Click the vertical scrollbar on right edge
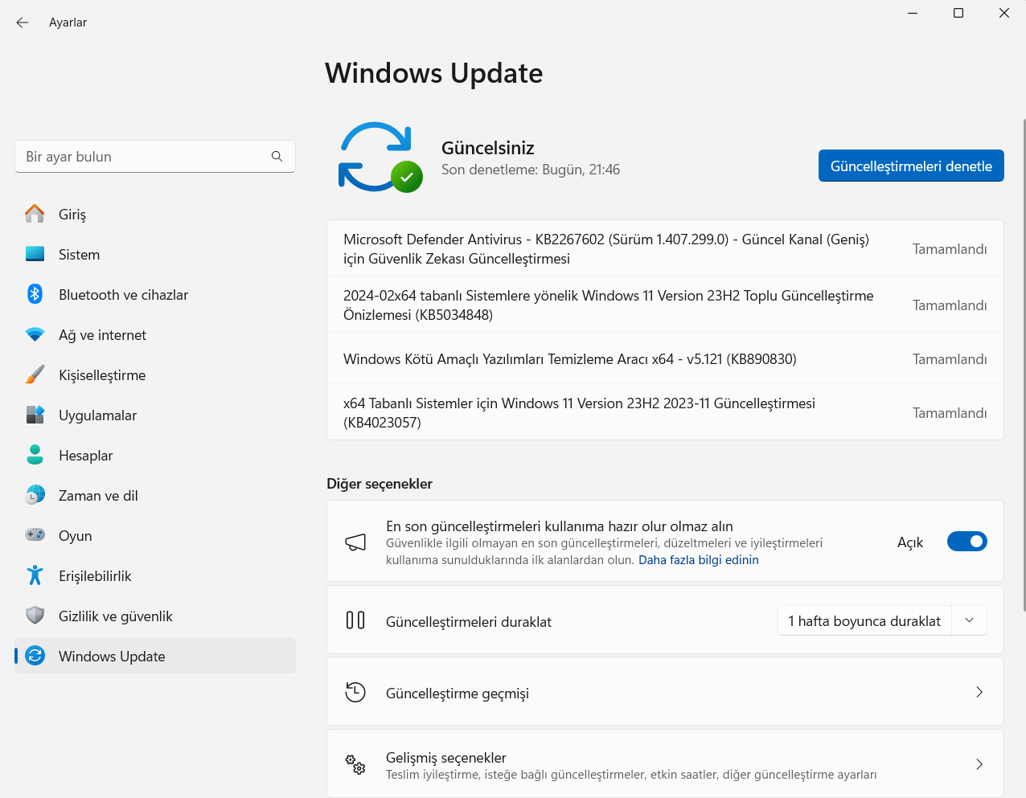The height and width of the screenshot is (798, 1026). (x=1023, y=366)
